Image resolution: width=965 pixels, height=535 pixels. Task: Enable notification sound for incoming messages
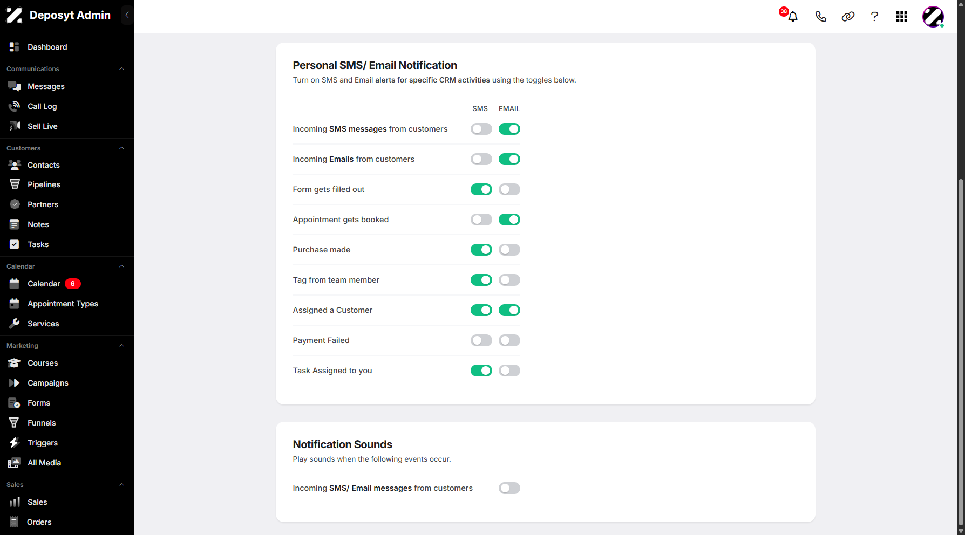(x=509, y=488)
